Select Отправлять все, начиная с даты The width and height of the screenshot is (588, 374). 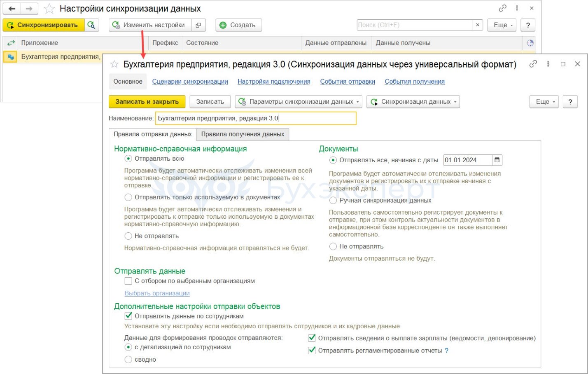click(333, 160)
